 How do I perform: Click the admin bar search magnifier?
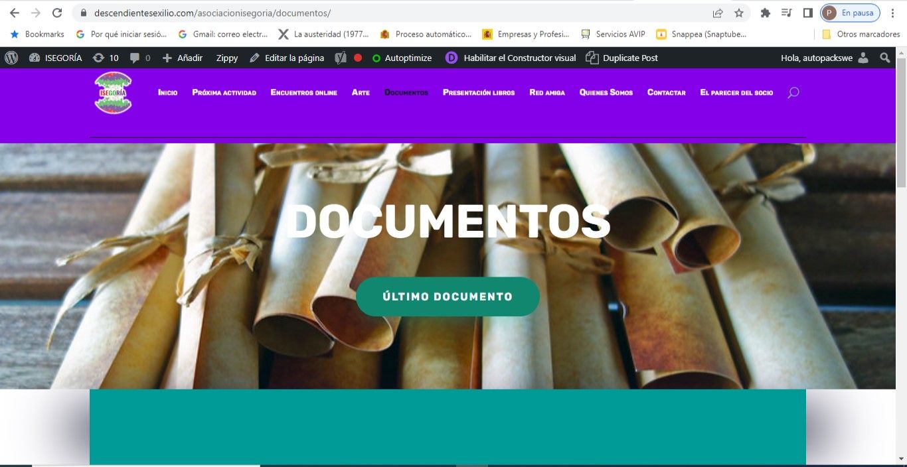(x=885, y=58)
